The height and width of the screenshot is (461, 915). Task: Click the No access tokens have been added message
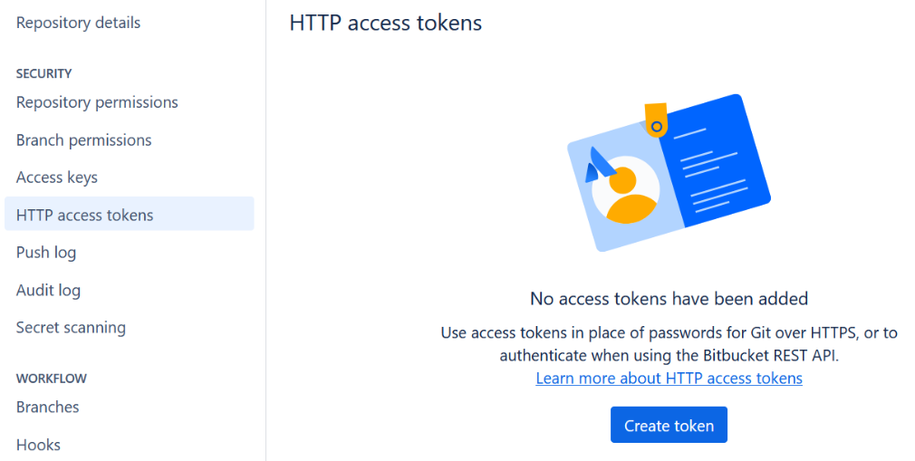(669, 298)
